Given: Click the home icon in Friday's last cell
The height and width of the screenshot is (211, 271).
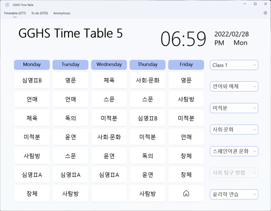Looking at the screenshot, I should pyautogui.click(x=186, y=193).
